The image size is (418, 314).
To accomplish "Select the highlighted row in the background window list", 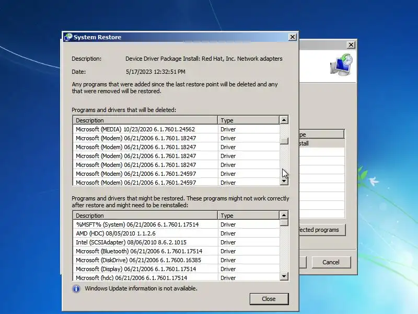I will [x=322, y=143].
